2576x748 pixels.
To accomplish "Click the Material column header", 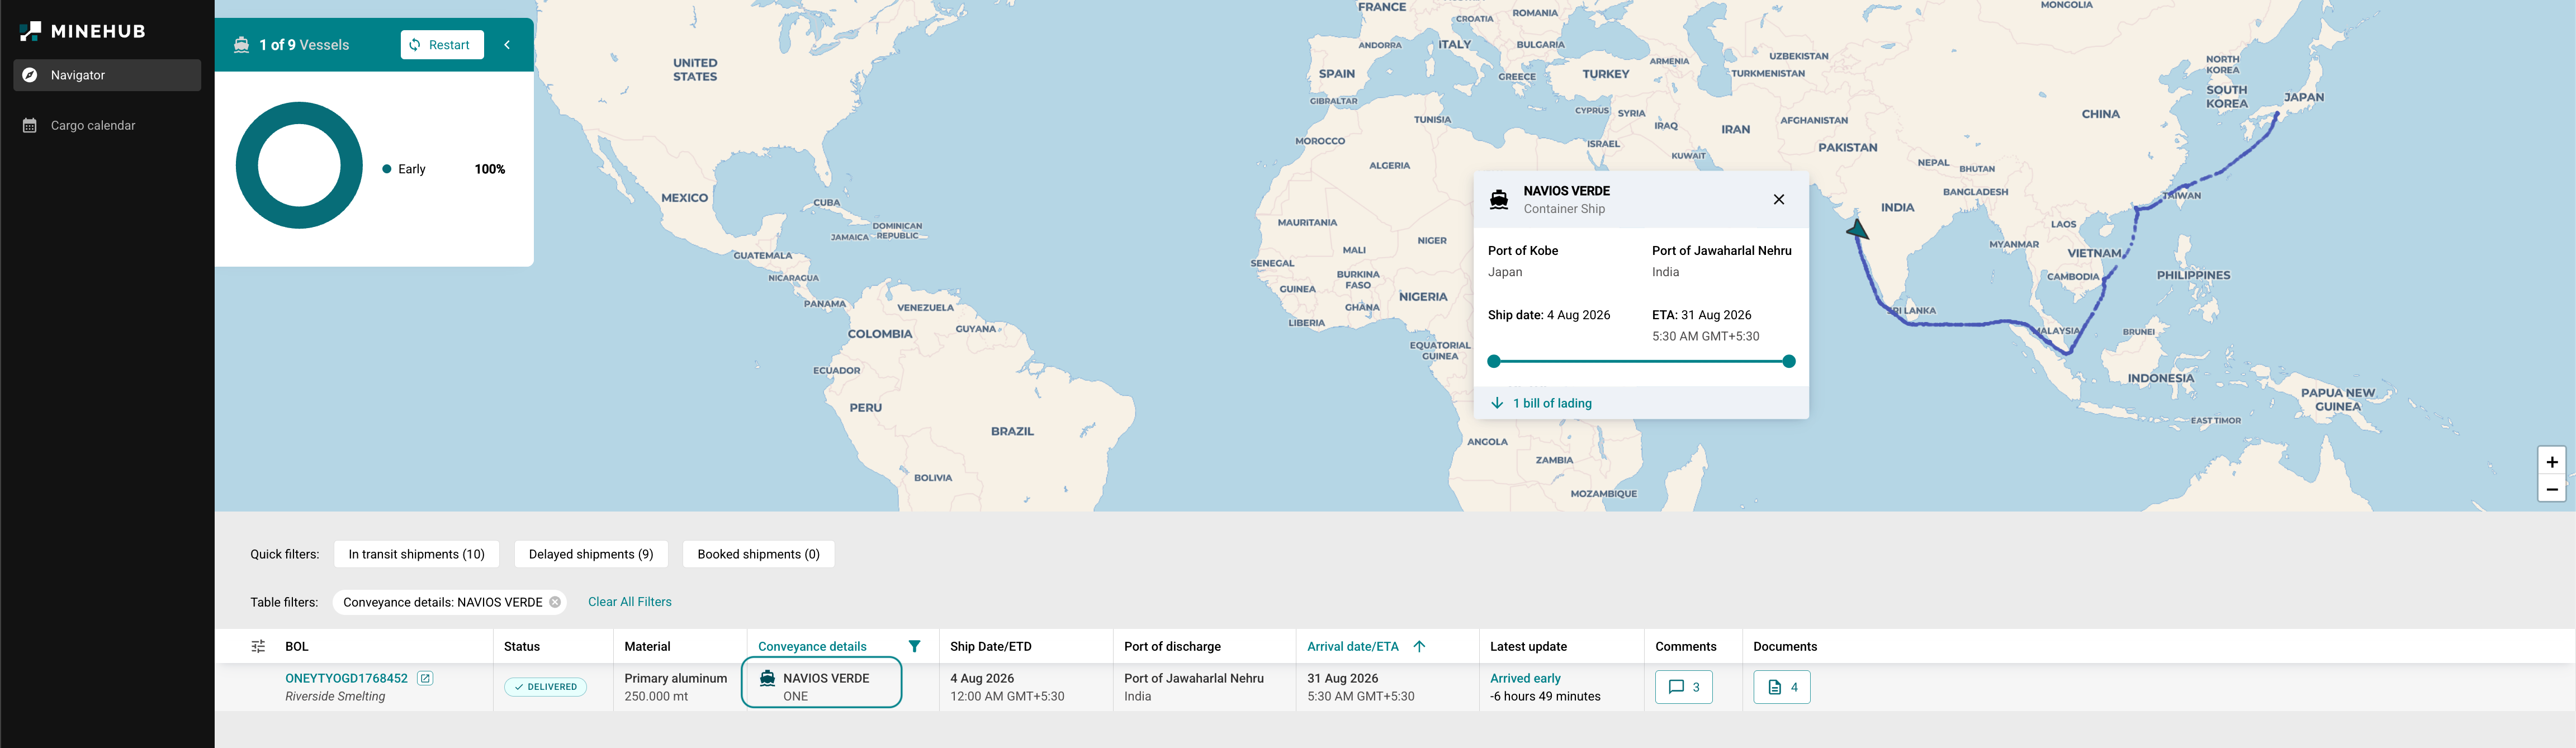I will (647, 647).
